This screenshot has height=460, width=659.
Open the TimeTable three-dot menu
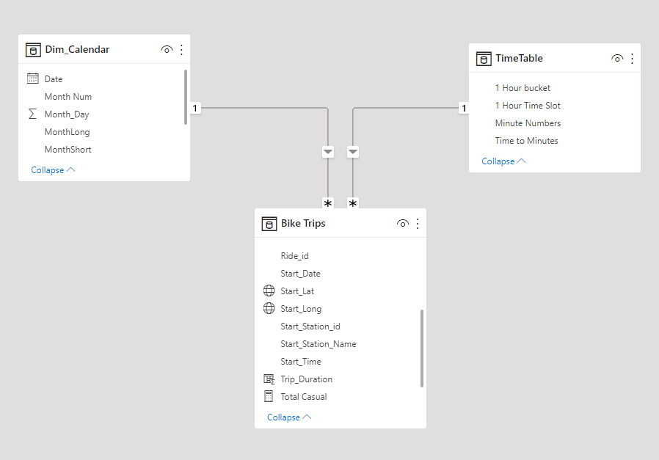[632, 58]
